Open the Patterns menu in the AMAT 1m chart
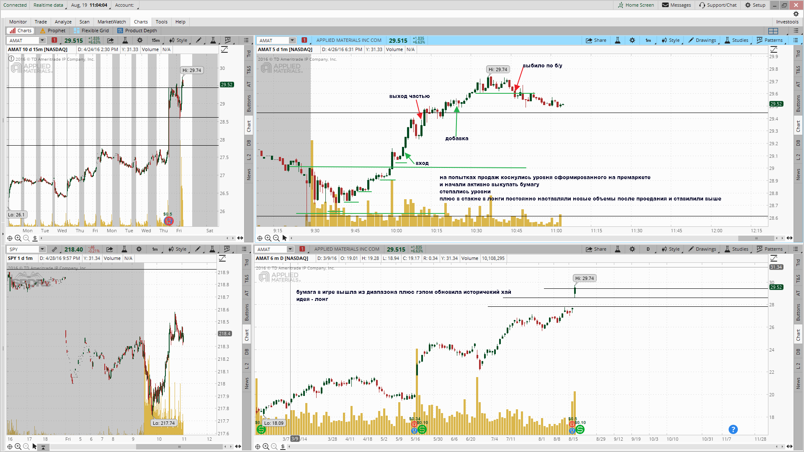This screenshot has height=452, width=804. pos(770,40)
